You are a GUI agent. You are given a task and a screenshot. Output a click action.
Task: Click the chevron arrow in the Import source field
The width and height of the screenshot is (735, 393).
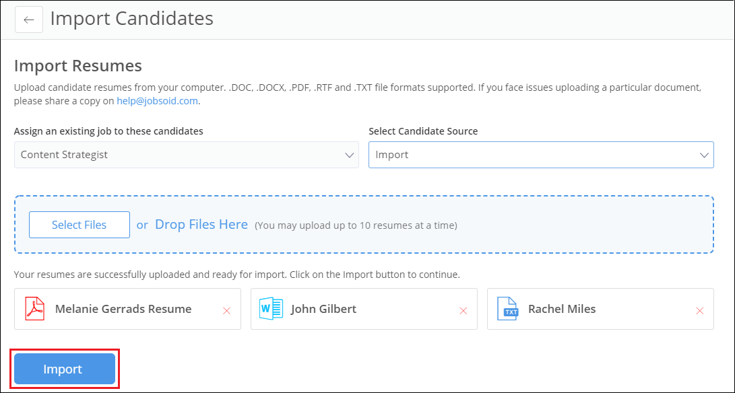[x=704, y=155]
